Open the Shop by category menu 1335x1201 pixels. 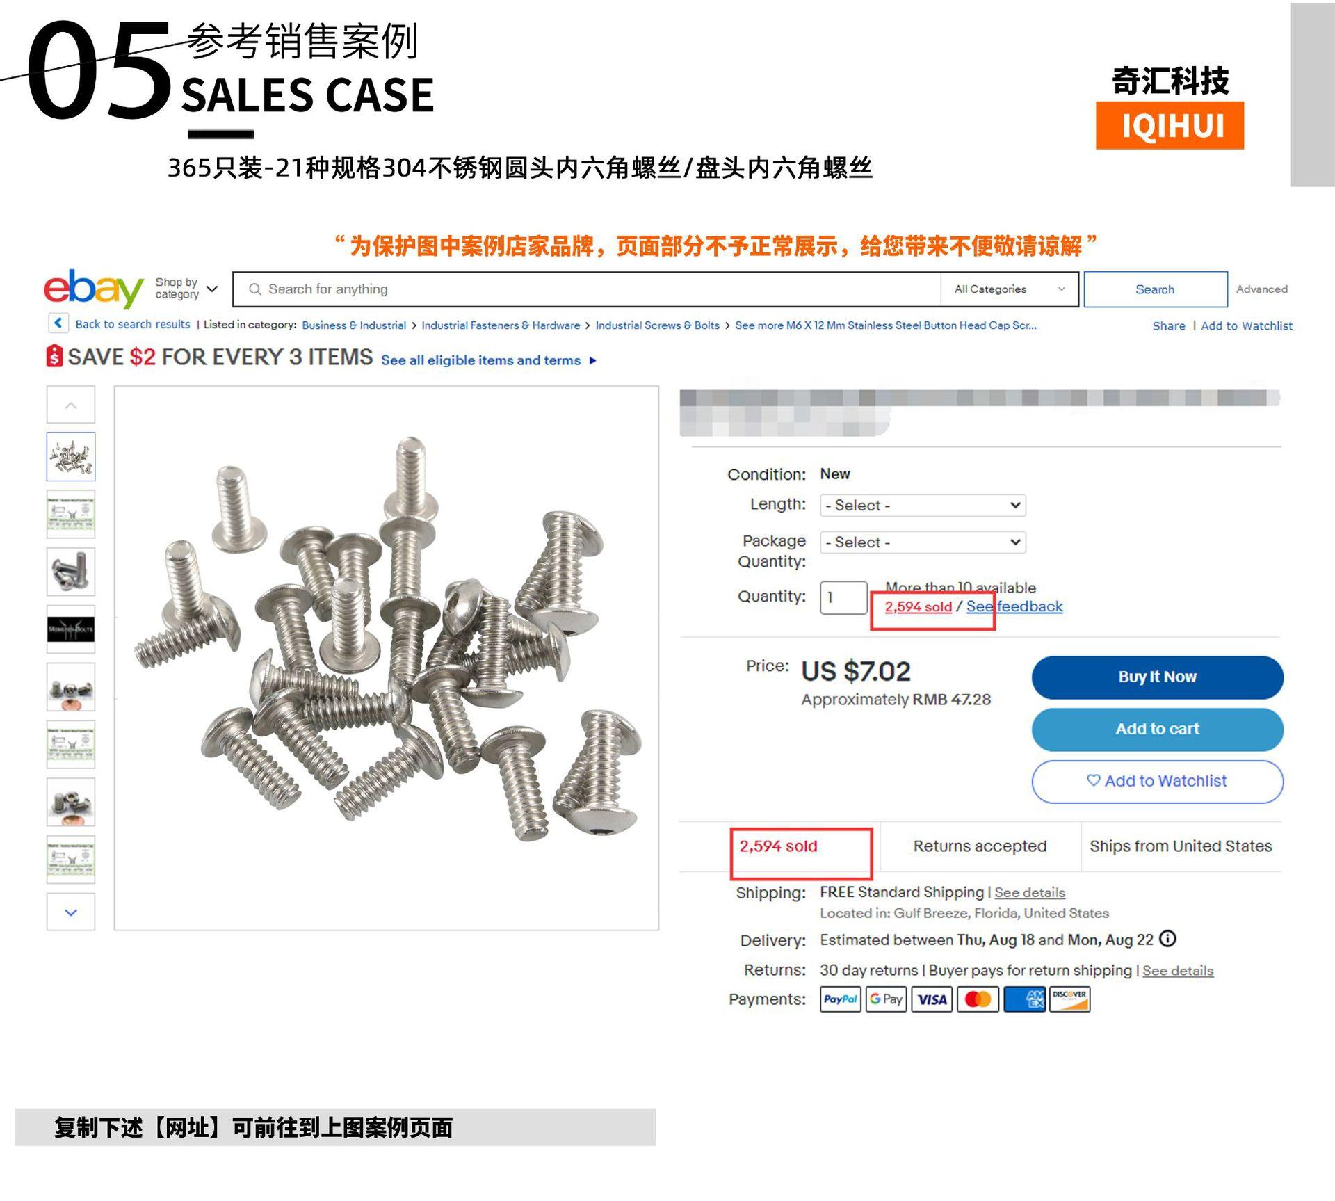(x=186, y=289)
